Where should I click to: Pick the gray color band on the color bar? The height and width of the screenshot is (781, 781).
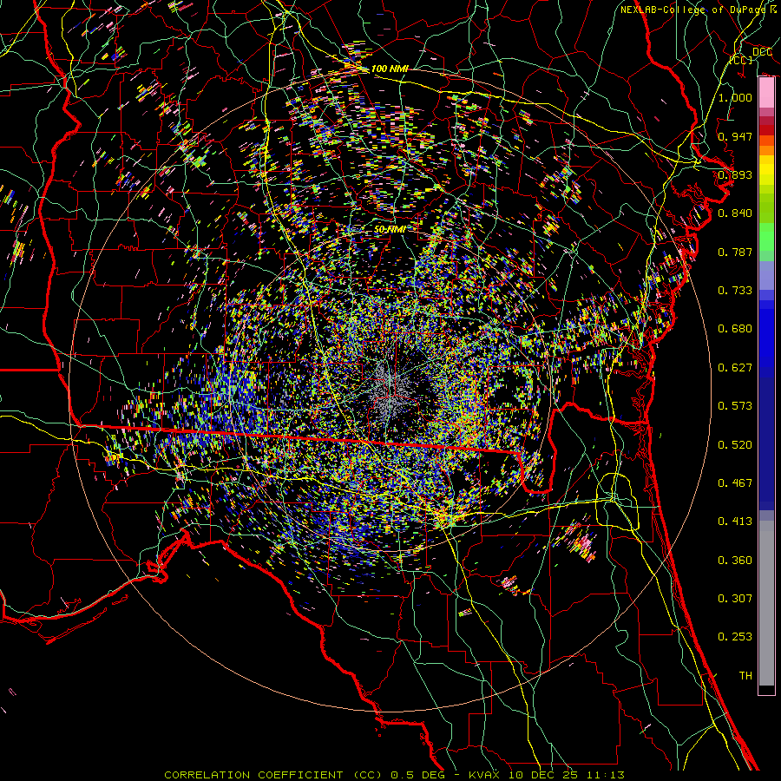pos(766,603)
